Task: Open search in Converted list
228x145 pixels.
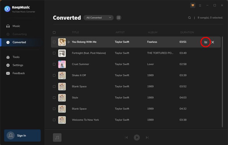Action: [189, 18]
